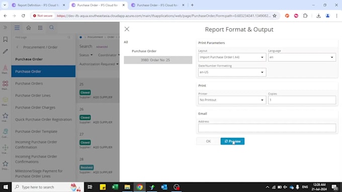Screen dimensions: 342x192
Task: Open the apps grid icon
Action: (x=40, y=28)
